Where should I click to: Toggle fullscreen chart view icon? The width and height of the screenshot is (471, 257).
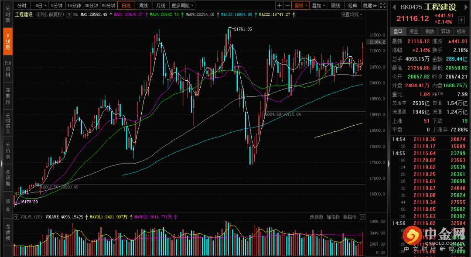point(383,5)
